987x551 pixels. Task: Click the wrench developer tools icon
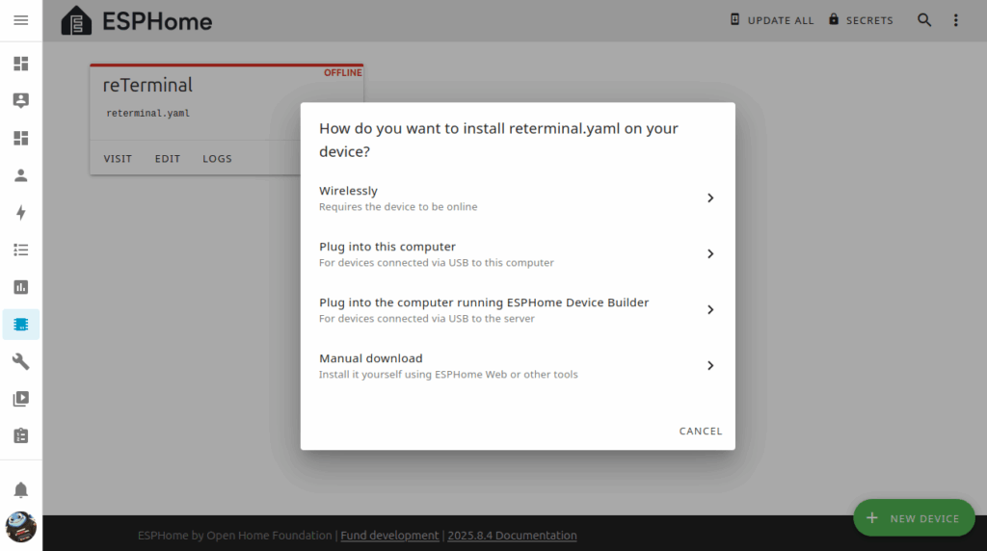point(21,361)
